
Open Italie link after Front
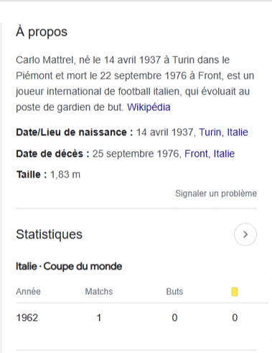(x=224, y=153)
